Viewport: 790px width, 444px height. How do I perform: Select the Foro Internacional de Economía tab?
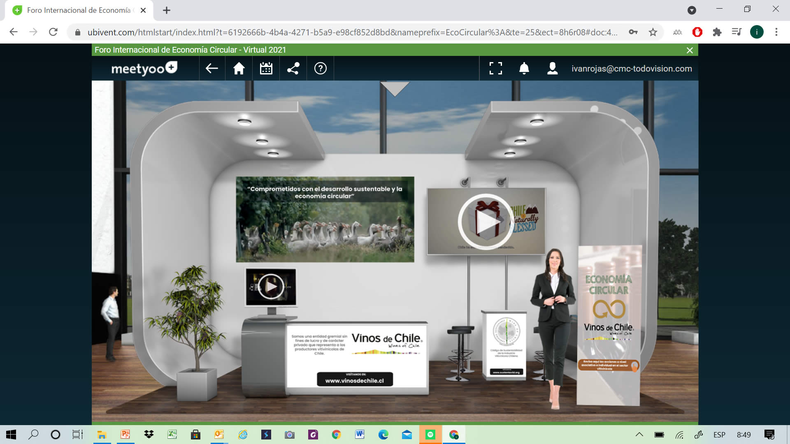[79, 10]
